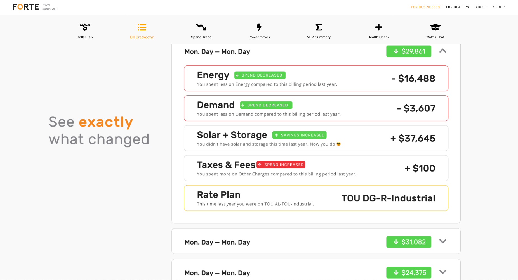Click the Sign In link
Image resolution: width=518 pixels, height=280 pixels.
[x=499, y=7]
